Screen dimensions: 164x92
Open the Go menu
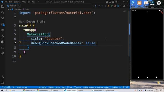point(29,2)
